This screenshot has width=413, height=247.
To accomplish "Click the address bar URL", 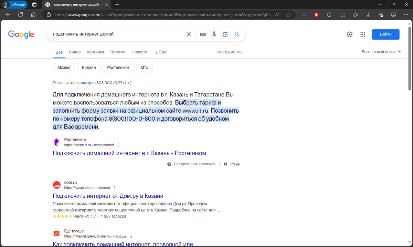I will click(x=163, y=15).
